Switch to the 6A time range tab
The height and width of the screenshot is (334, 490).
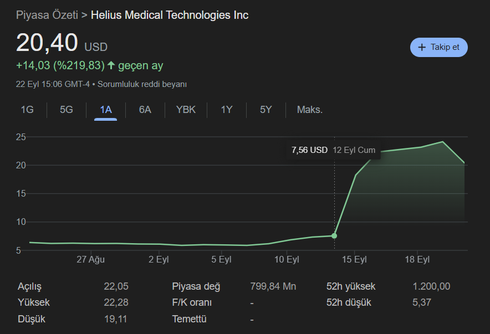145,110
